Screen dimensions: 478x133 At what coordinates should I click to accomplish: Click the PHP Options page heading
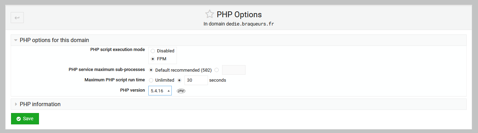239,14
